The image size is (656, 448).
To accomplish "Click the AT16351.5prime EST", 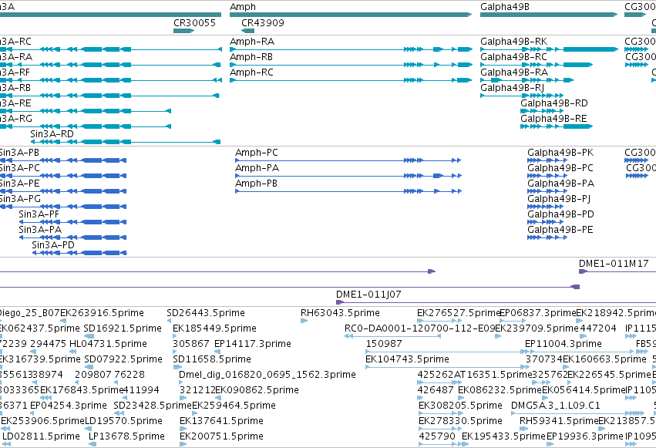I will coord(457,382).
